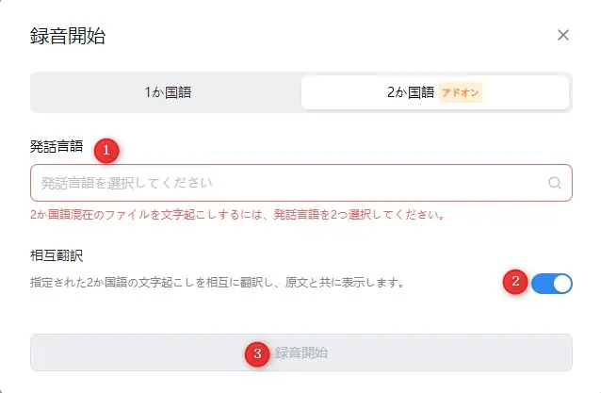Click the white knob of the blue switch
The image size is (601, 393).
tap(561, 283)
